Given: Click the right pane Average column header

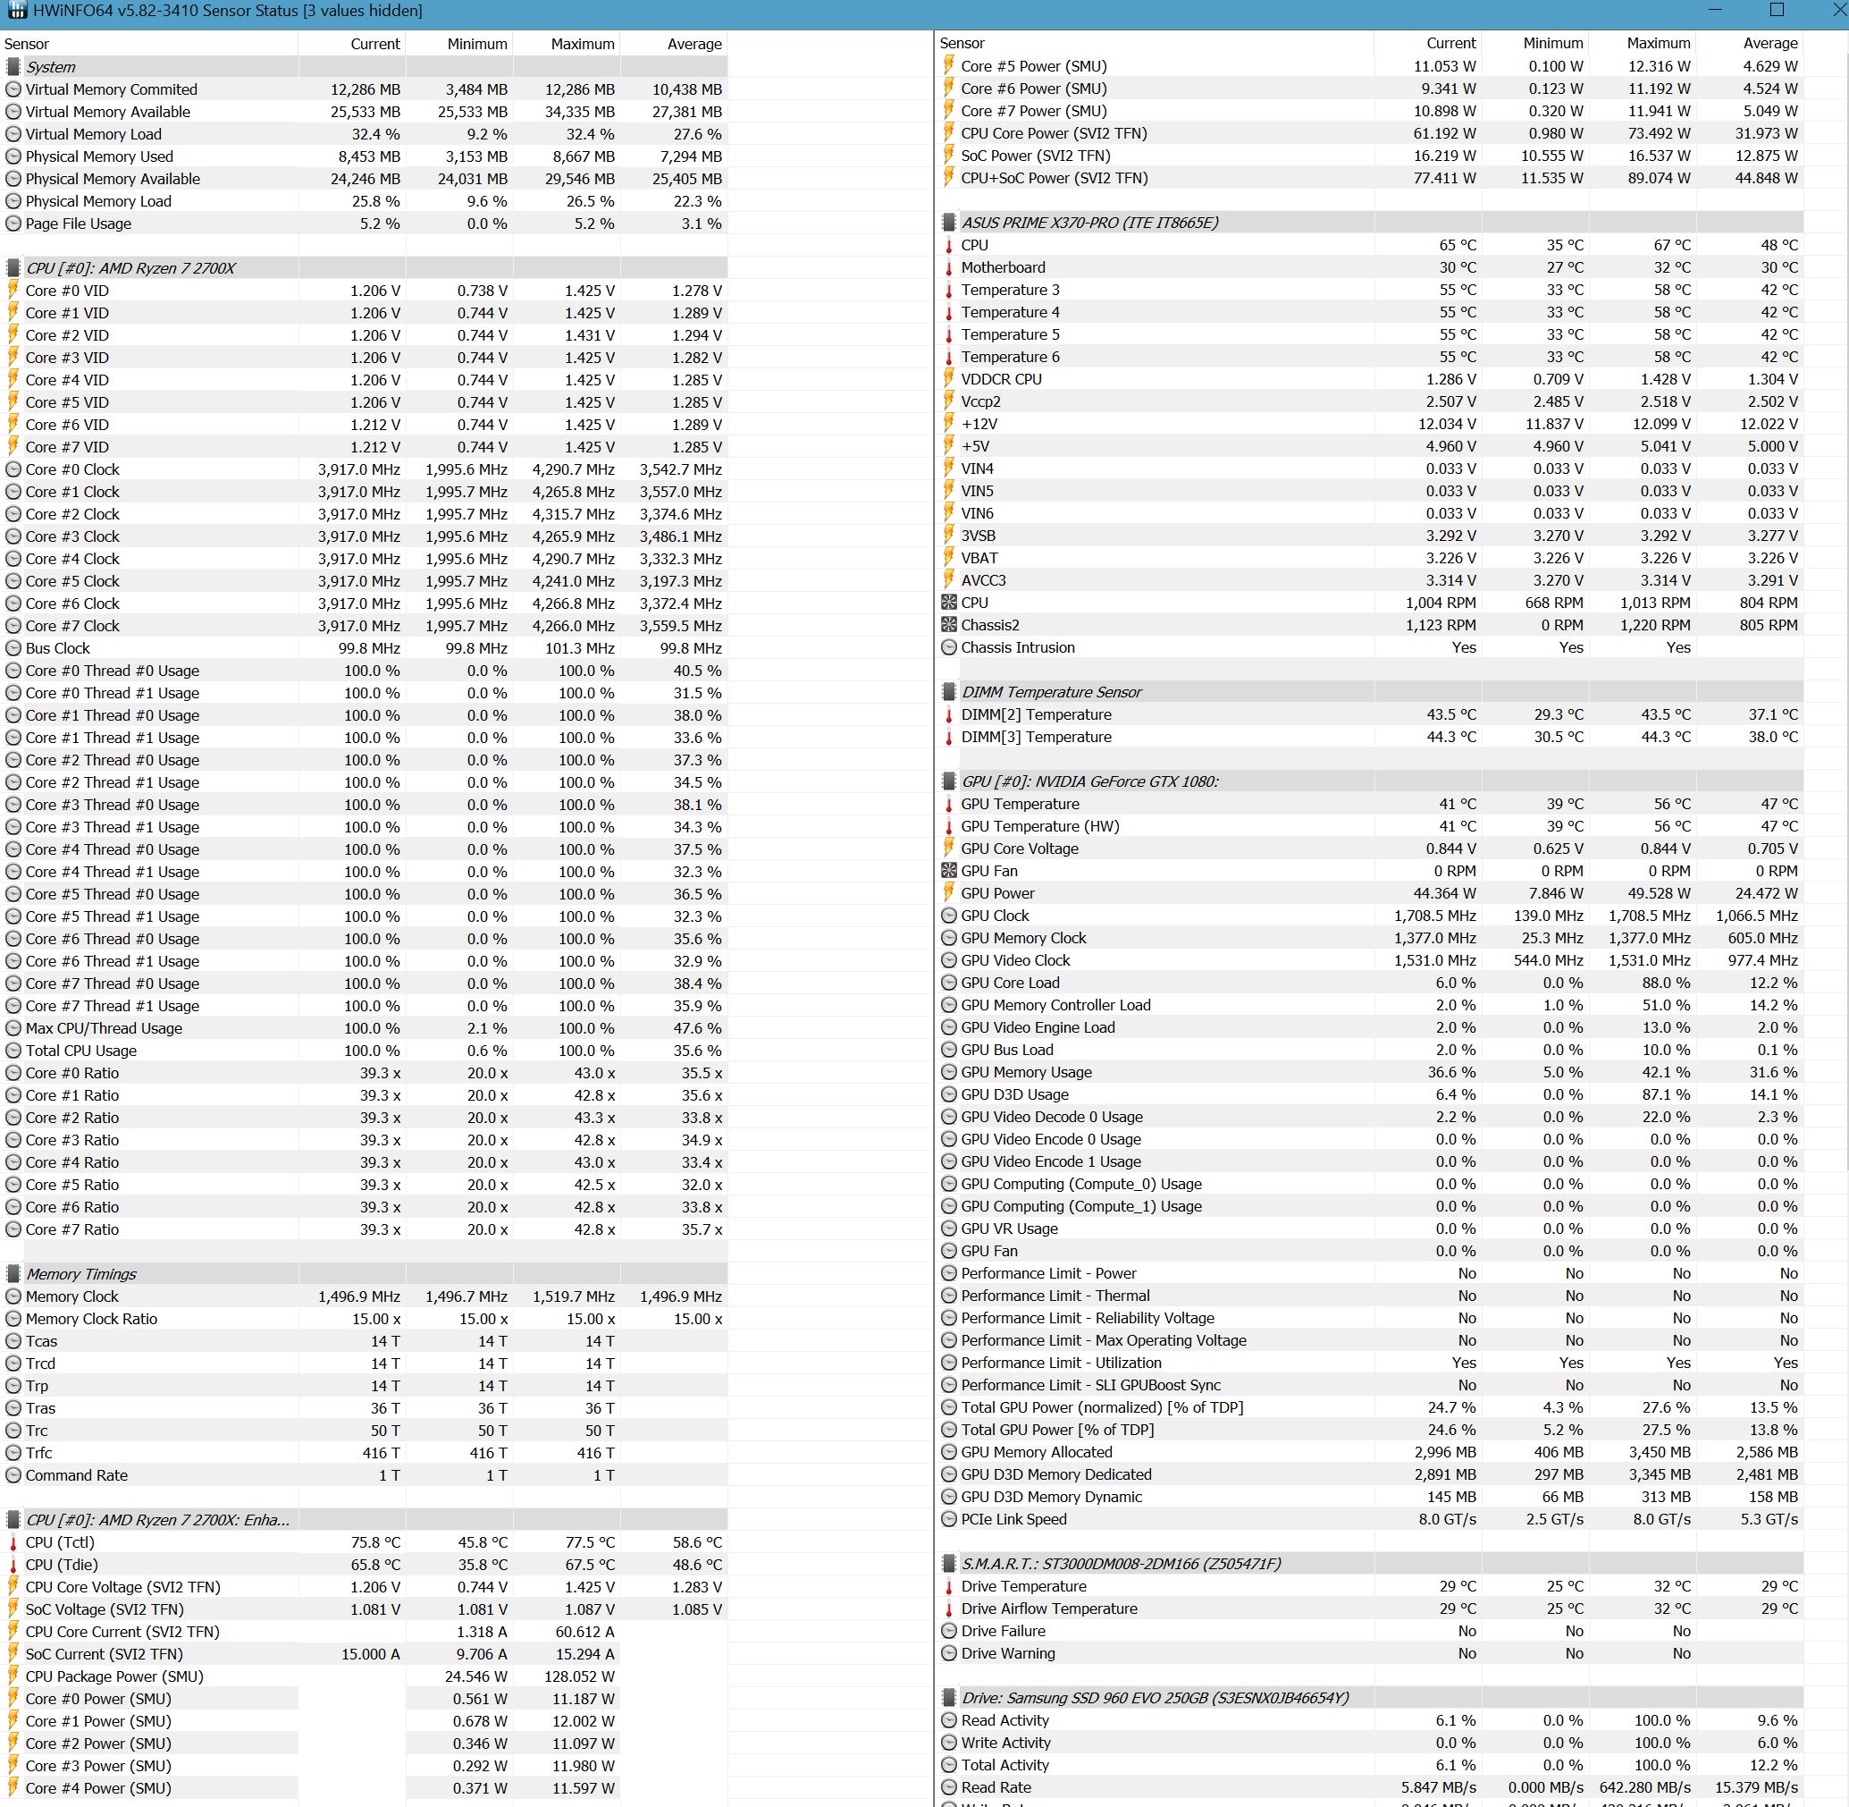Looking at the screenshot, I should click(1769, 44).
